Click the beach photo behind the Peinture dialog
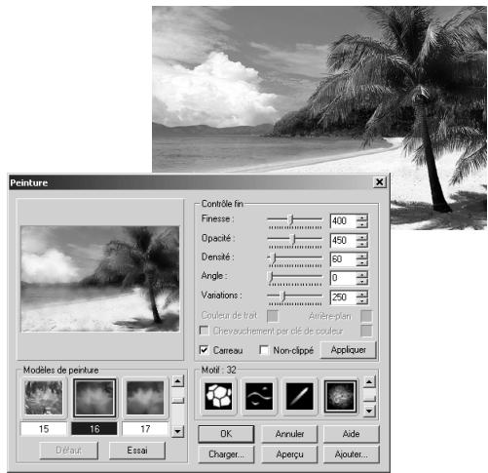 tap(319, 90)
